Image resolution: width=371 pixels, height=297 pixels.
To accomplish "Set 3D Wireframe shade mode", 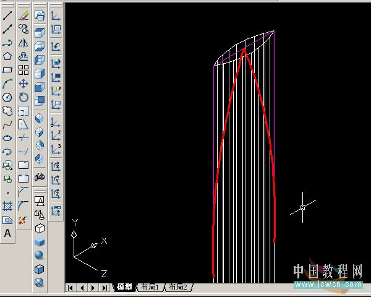I will click(x=40, y=215).
